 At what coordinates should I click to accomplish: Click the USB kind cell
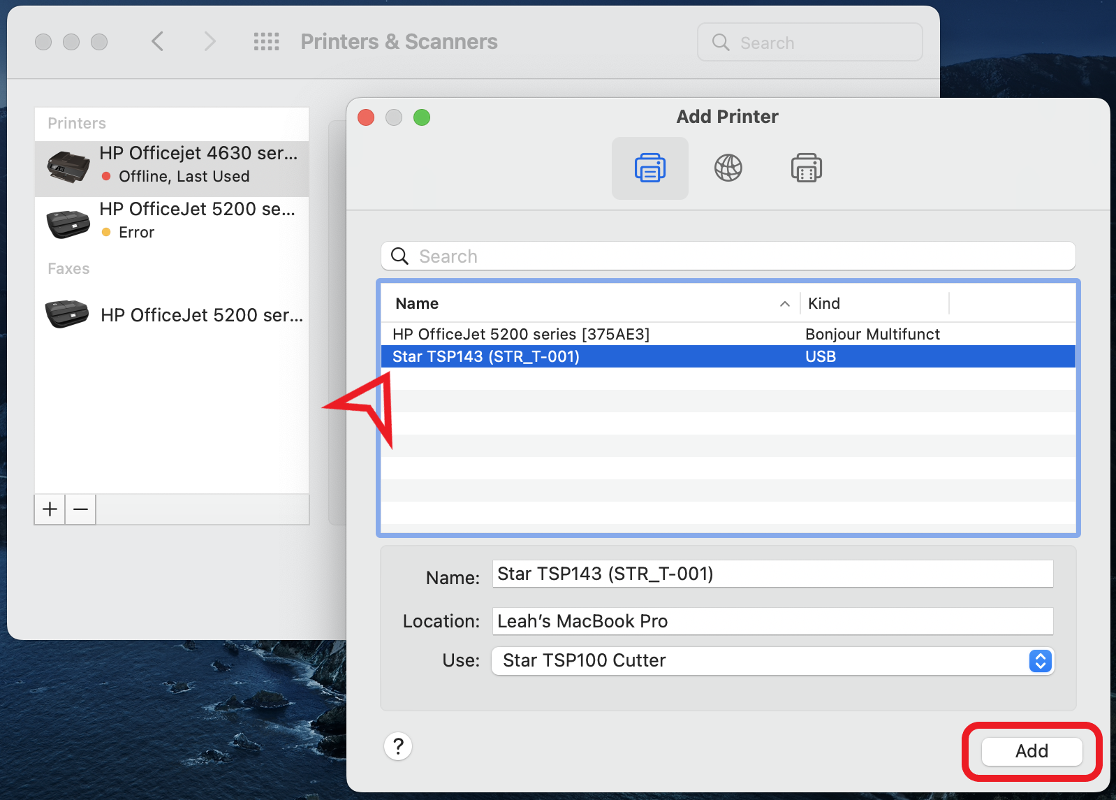point(821,356)
